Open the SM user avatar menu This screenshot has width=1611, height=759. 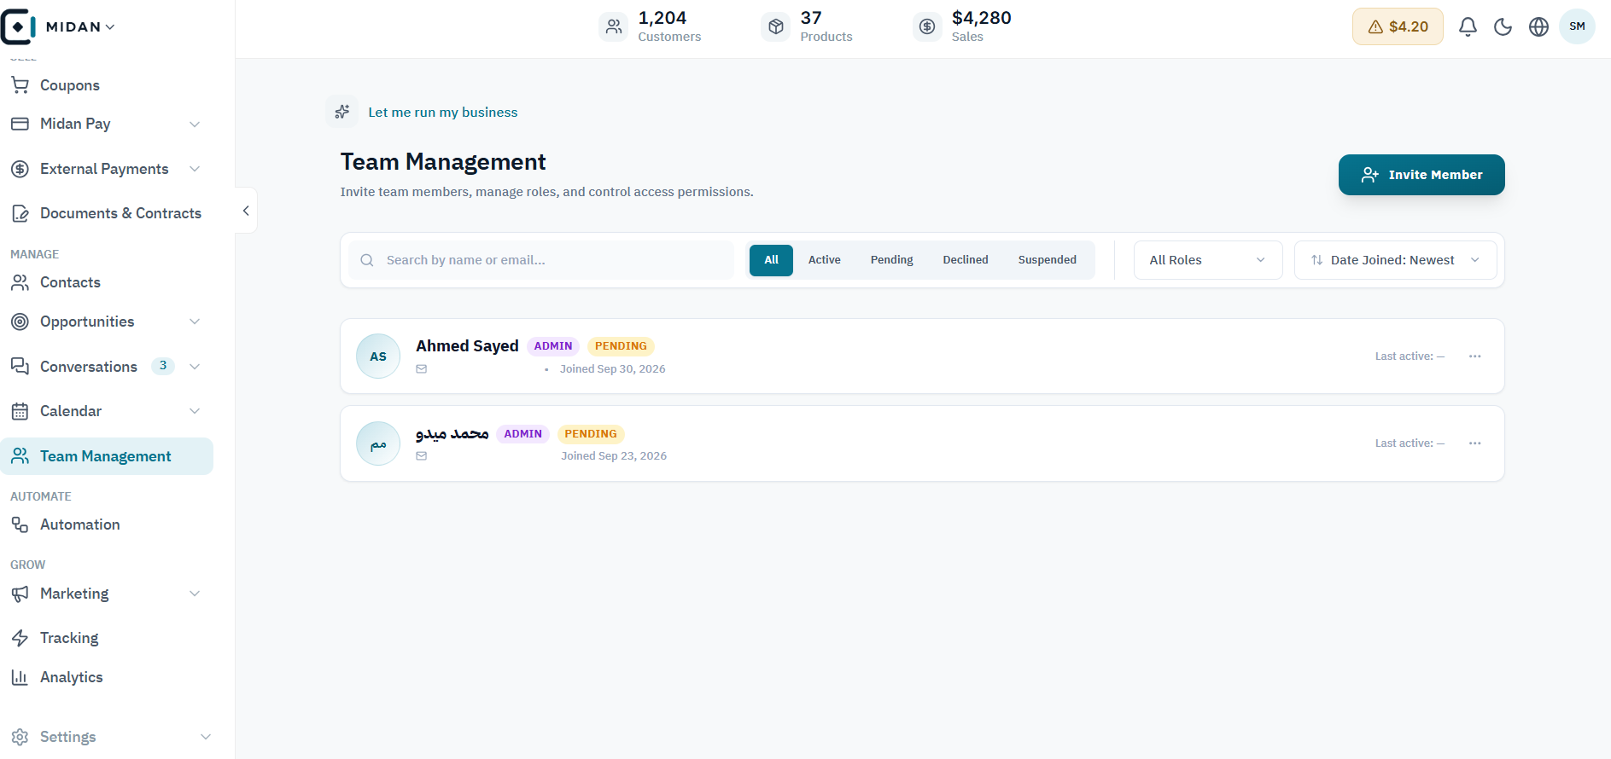pos(1577,26)
